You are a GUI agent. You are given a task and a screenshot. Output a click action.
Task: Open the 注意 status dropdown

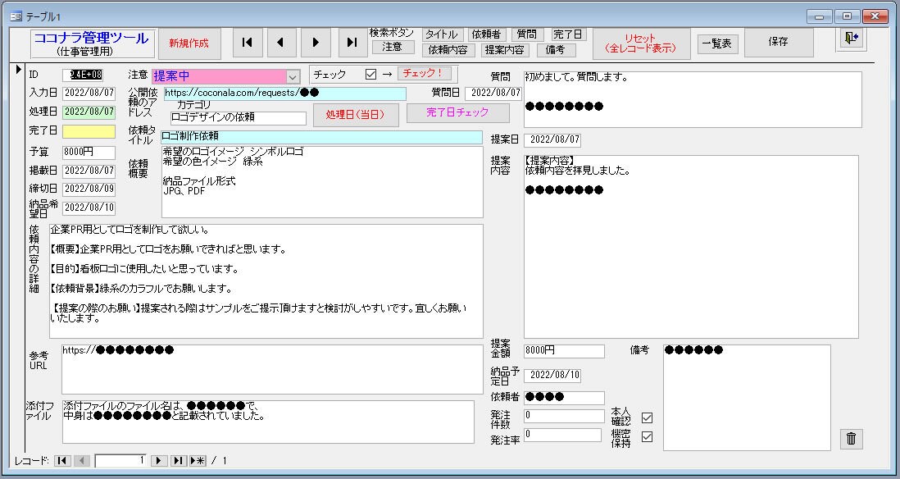click(x=293, y=76)
